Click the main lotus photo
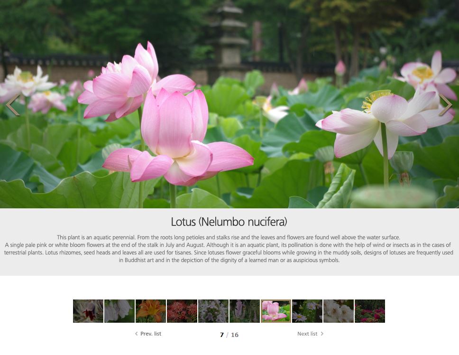The width and height of the screenshot is (459, 355). (229, 119)
